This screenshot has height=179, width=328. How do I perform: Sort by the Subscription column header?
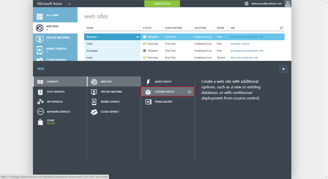point(173,28)
